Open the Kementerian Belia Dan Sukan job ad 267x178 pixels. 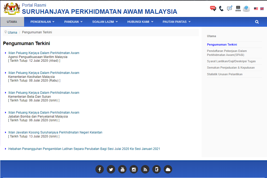click(44, 93)
